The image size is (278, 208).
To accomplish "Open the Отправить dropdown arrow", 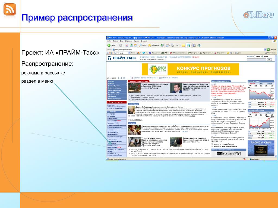I will 225,53.
